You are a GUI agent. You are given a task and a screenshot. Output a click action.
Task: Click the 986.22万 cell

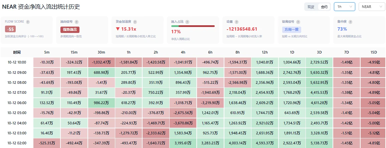(x=101, y=103)
